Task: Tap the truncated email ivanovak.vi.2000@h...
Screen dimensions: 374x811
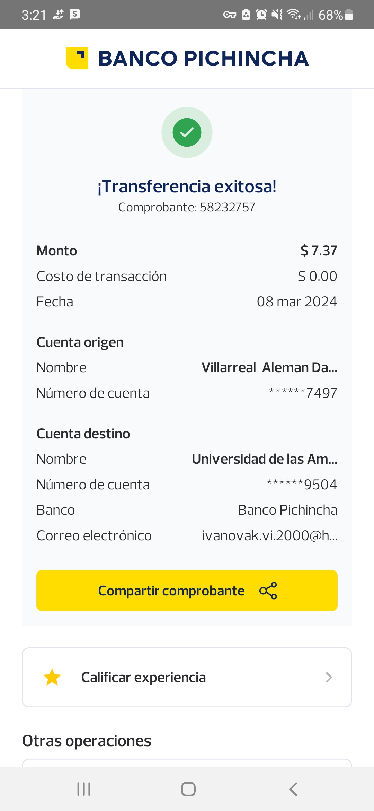Action: [x=269, y=535]
